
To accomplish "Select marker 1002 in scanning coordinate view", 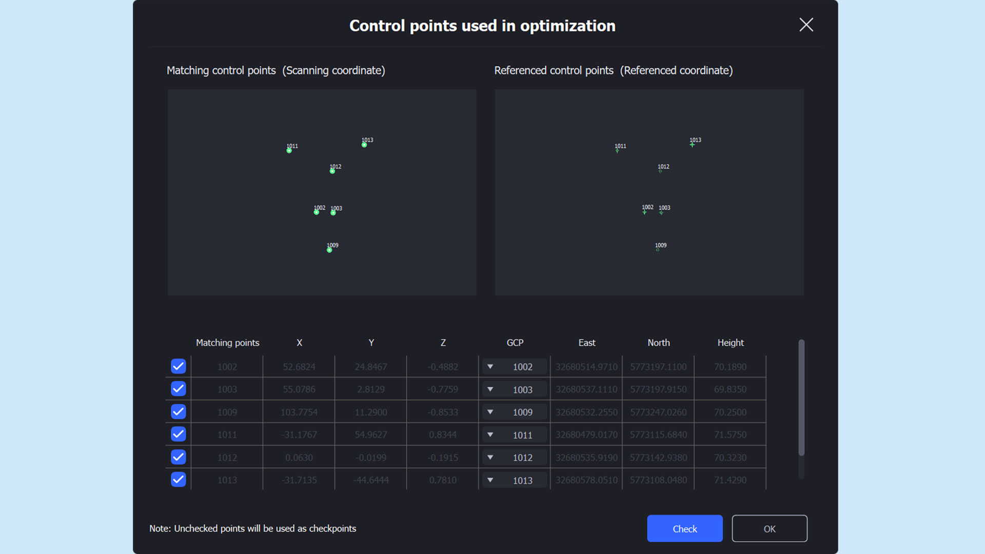I will [x=317, y=212].
